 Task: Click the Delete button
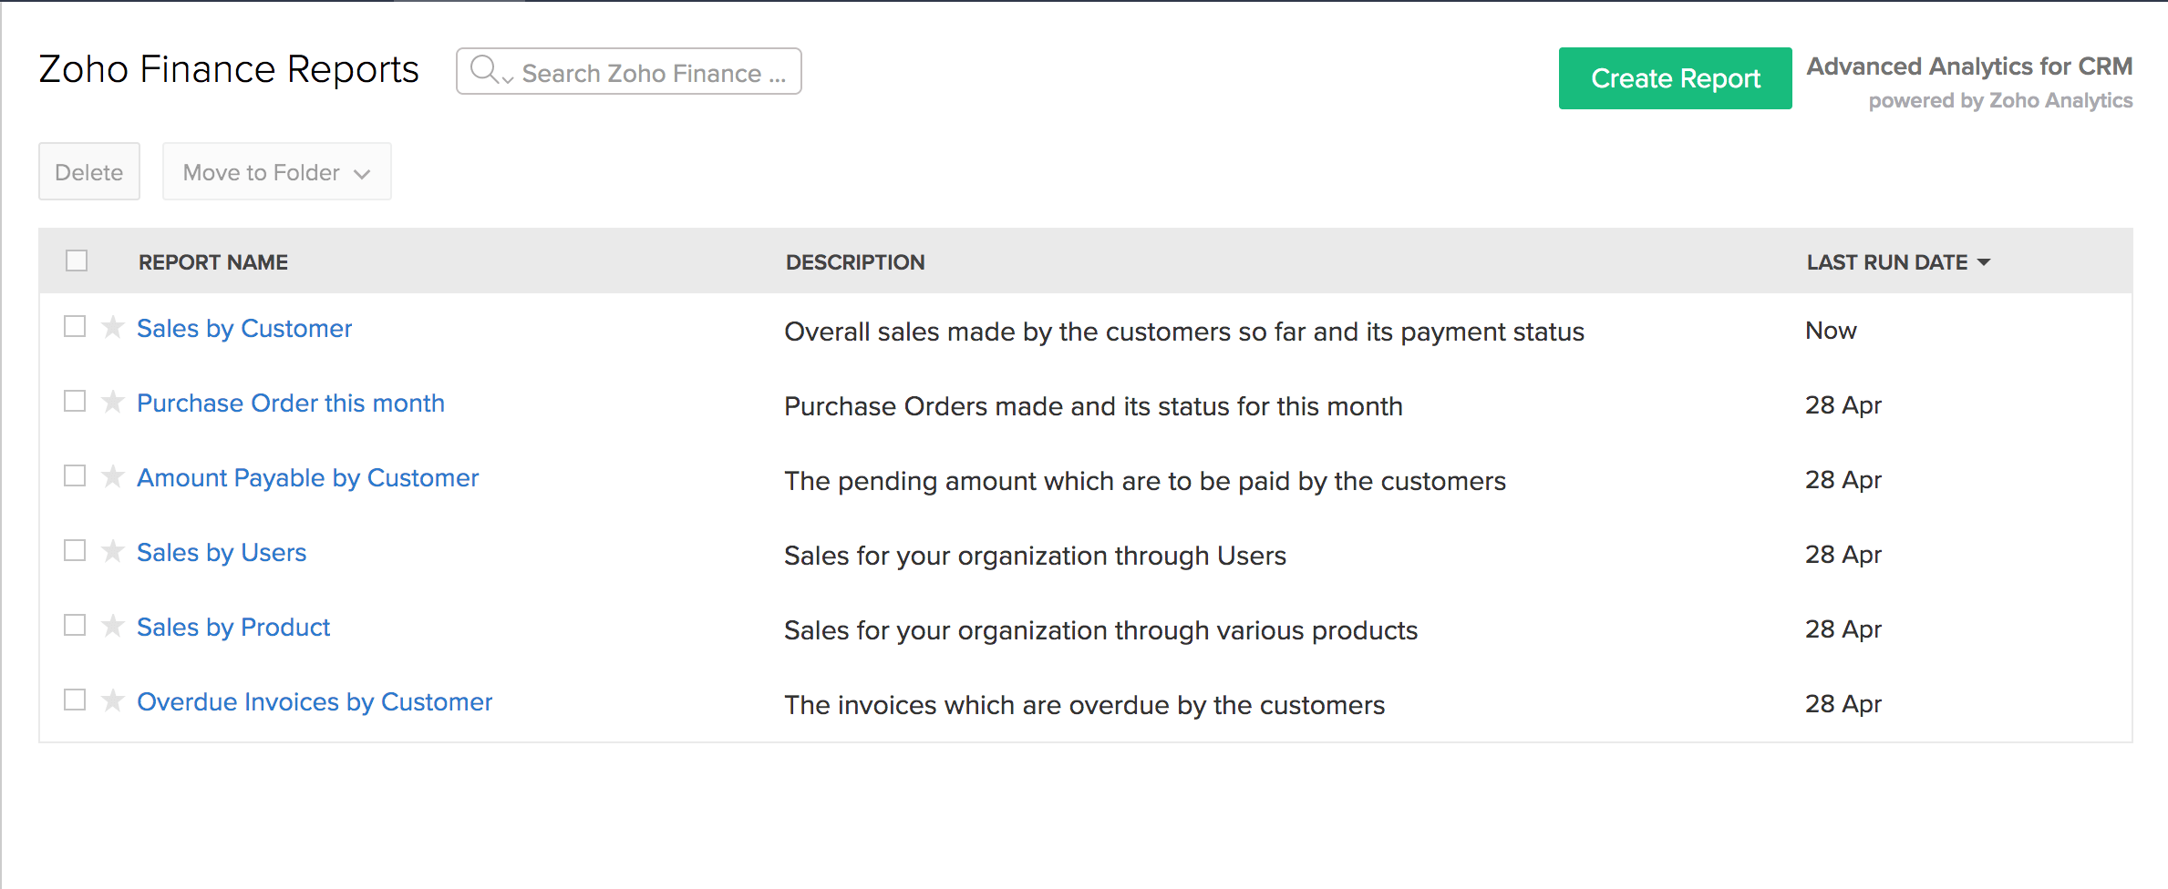[x=88, y=172]
